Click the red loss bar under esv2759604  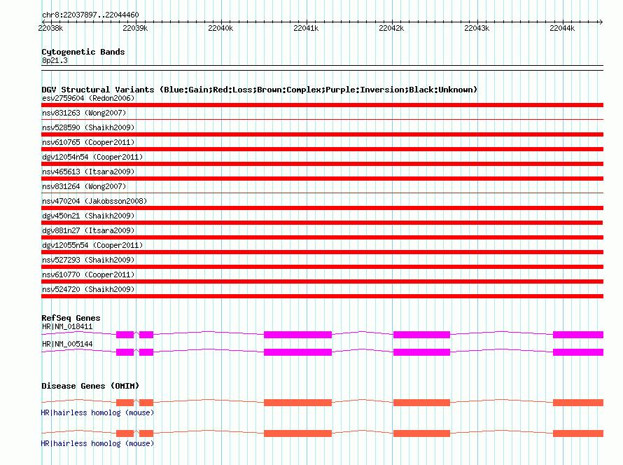pyautogui.click(x=322, y=105)
